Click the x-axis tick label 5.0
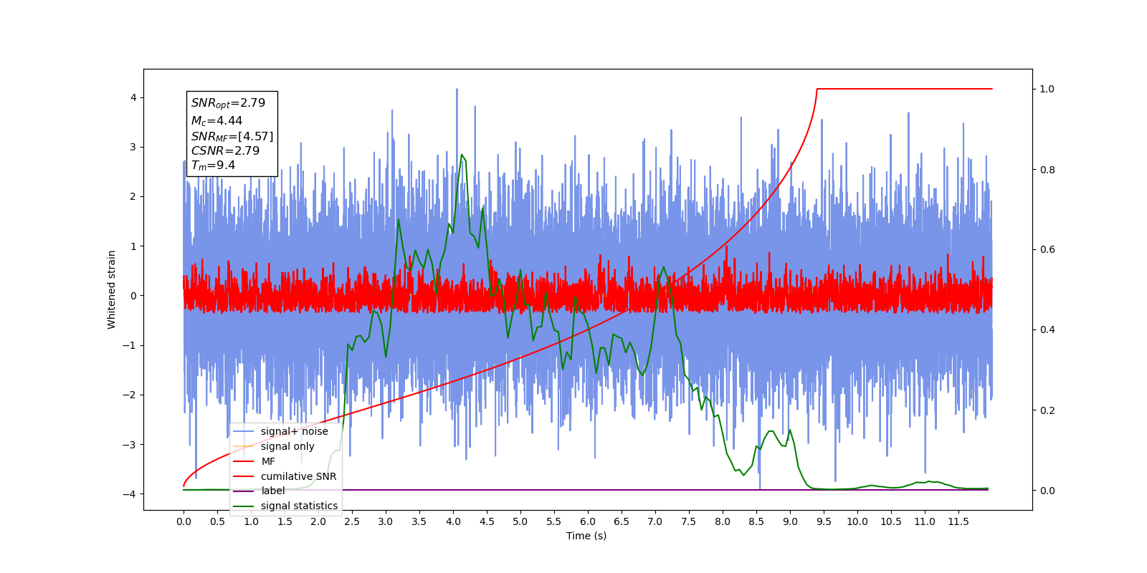Viewport: 1147px width, 573px height. 520,521
